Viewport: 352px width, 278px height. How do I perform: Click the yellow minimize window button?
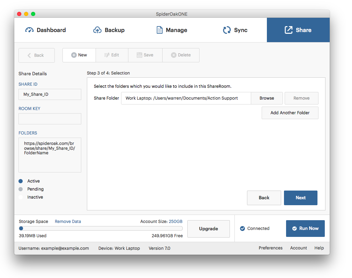(26, 14)
